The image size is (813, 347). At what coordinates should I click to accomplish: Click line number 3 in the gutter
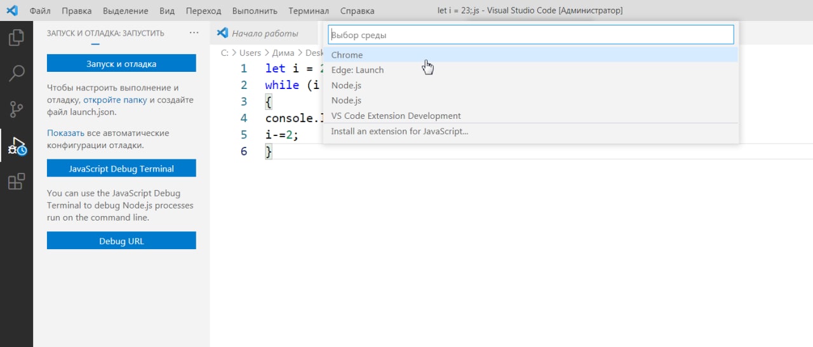click(244, 102)
